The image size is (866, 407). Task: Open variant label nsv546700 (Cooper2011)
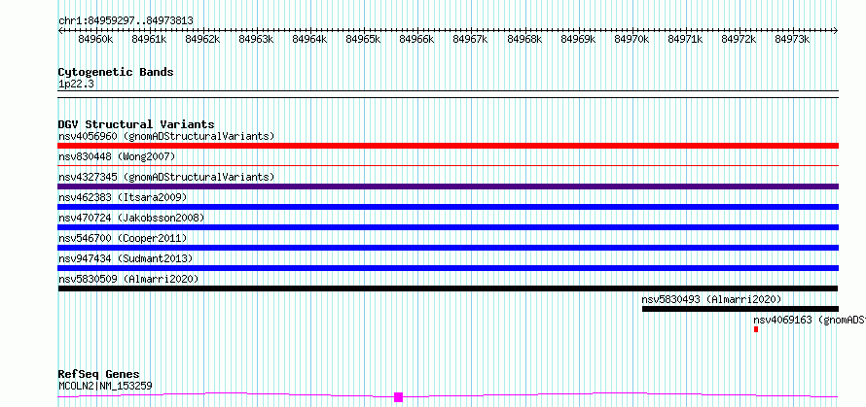tap(123, 238)
